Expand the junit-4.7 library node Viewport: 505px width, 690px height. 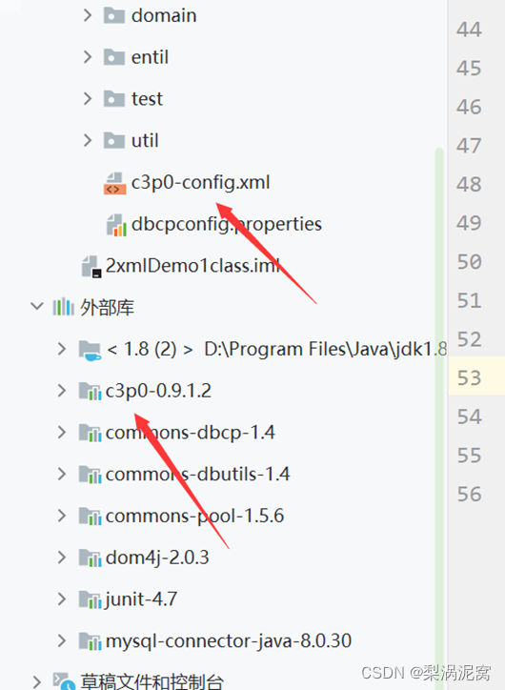[x=62, y=599]
